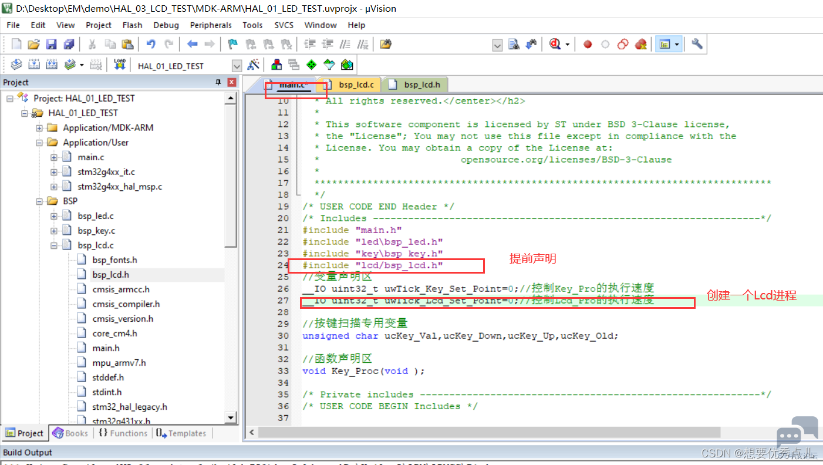Open the Debug menu
This screenshot has width=823, height=465.
pyautogui.click(x=166, y=25)
